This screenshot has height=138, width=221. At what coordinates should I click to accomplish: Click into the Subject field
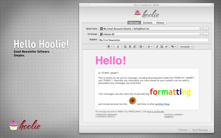[x=154, y=40]
